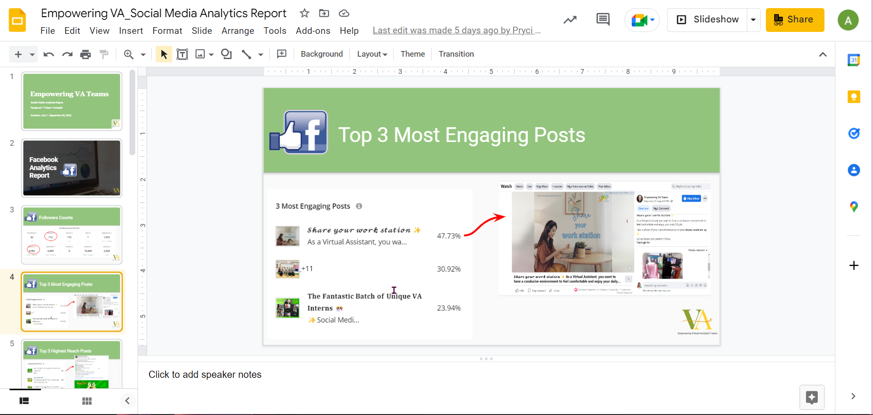
Task: Expand the new slide layout dropdown
Action: tap(32, 54)
